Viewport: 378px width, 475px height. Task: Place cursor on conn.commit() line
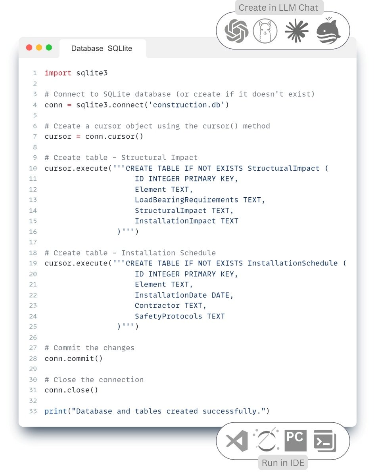(x=74, y=359)
